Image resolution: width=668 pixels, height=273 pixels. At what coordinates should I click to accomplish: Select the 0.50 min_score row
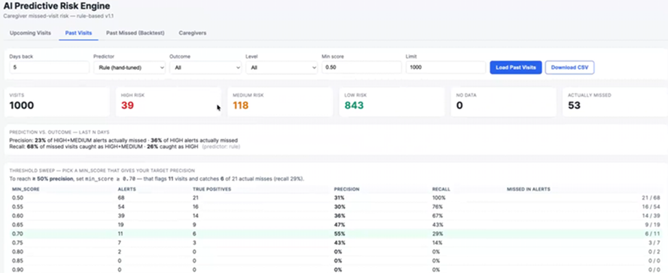336,198
